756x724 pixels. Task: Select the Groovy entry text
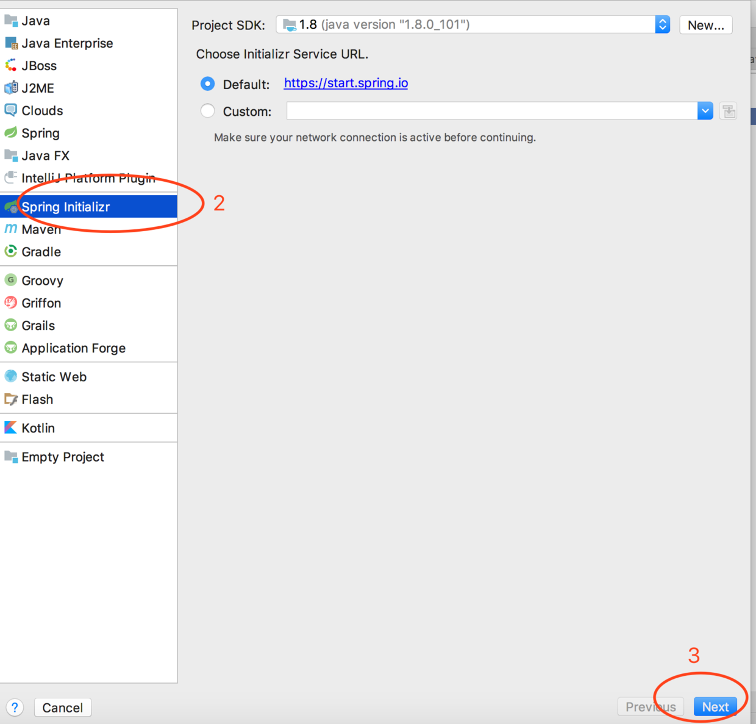(43, 281)
